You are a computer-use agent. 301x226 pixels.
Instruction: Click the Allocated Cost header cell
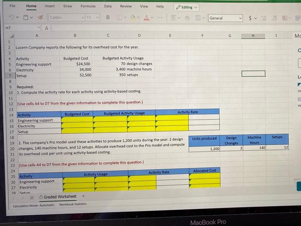[204, 171]
